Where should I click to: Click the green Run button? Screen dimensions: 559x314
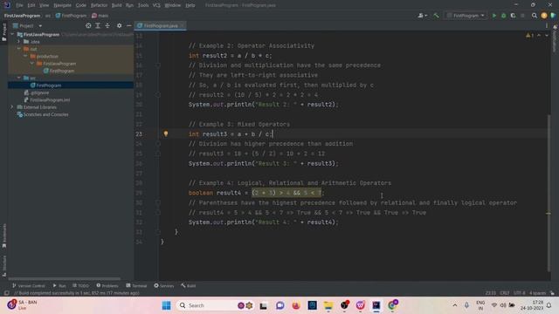pyautogui.click(x=494, y=16)
